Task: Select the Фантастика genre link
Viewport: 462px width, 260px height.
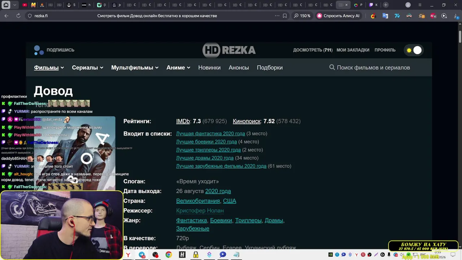Action: click(x=191, y=220)
